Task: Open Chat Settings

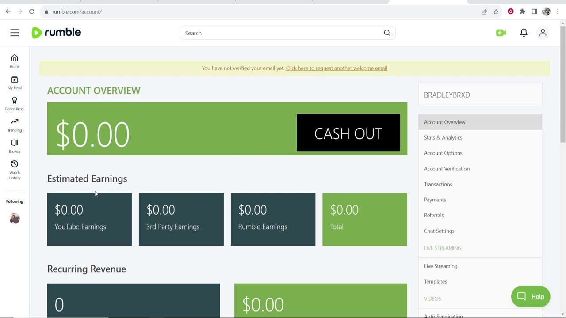Action: tap(480, 231)
